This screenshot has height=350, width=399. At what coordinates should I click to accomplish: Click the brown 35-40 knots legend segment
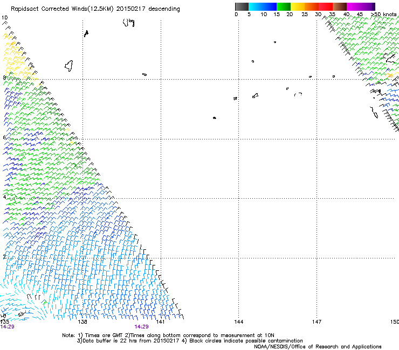point(340,6)
